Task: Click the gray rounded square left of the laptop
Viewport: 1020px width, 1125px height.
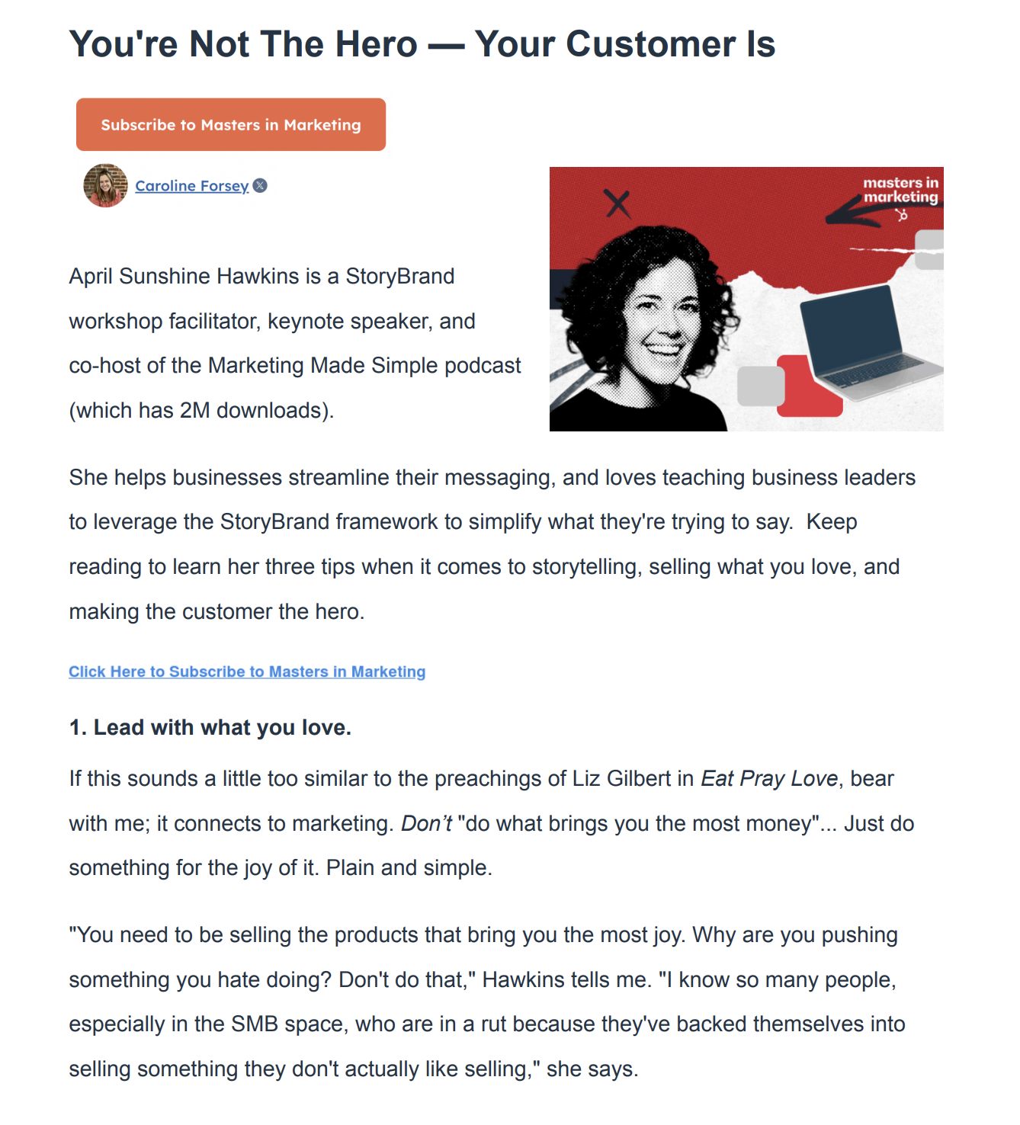Action: click(760, 386)
